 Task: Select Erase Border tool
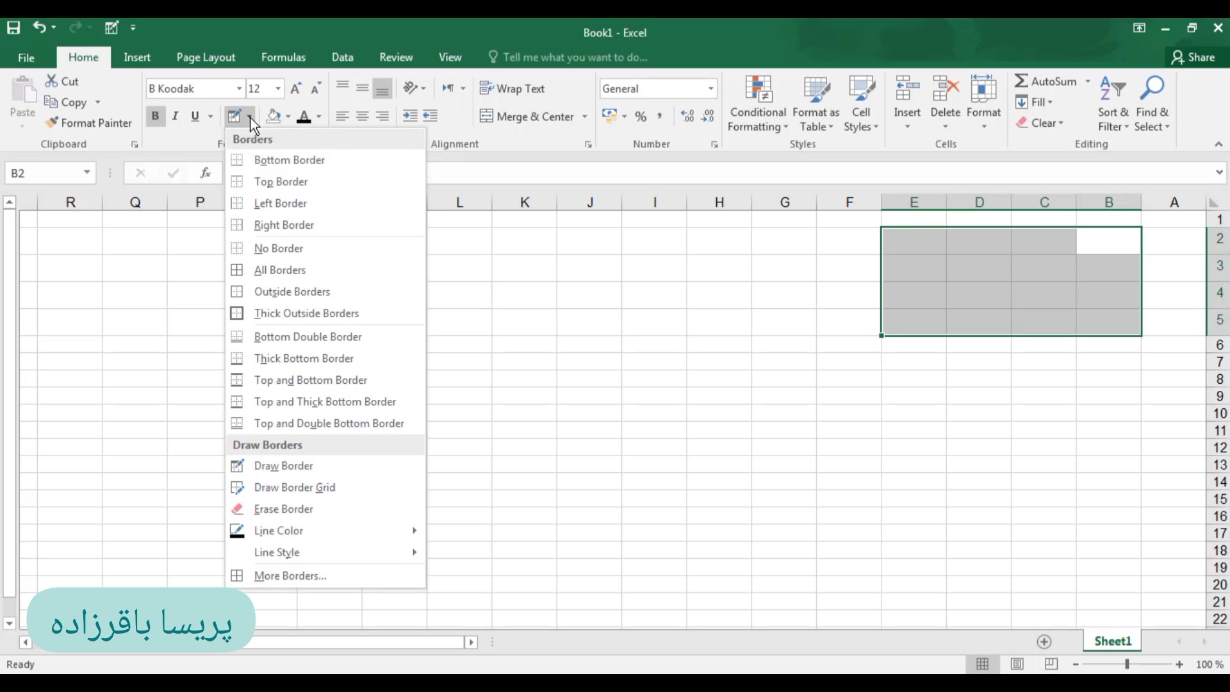[283, 509]
